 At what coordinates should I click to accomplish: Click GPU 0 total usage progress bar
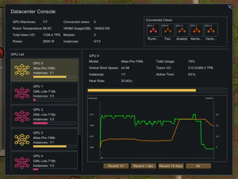click(x=157, y=90)
